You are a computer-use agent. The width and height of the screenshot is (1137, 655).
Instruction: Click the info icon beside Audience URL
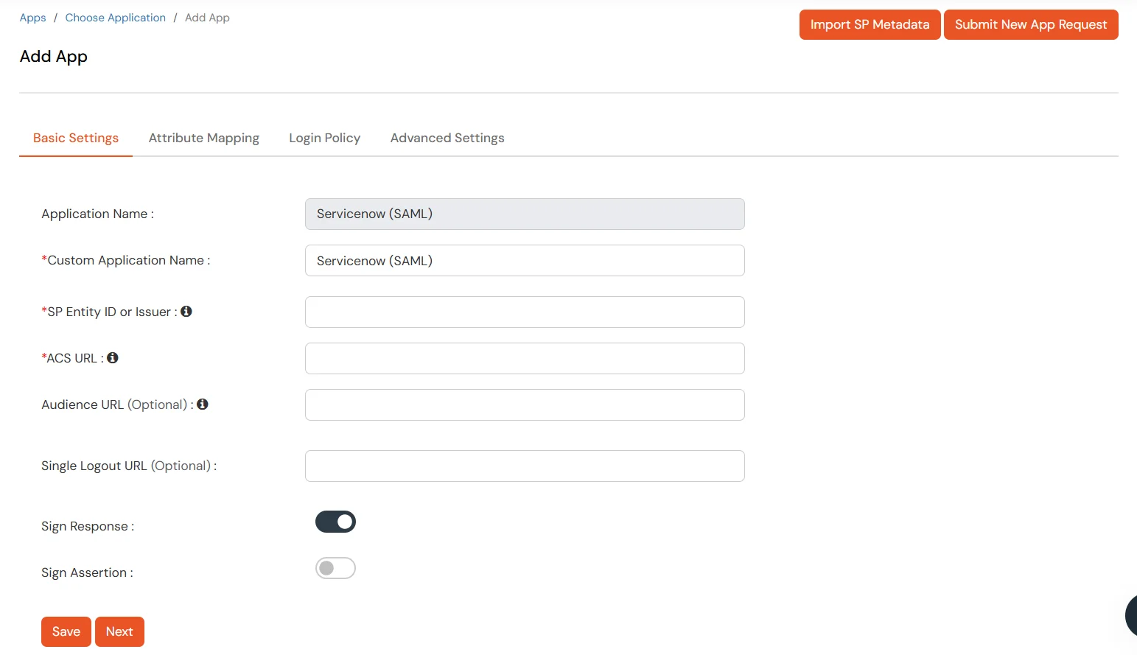pyautogui.click(x=202, y=404)
